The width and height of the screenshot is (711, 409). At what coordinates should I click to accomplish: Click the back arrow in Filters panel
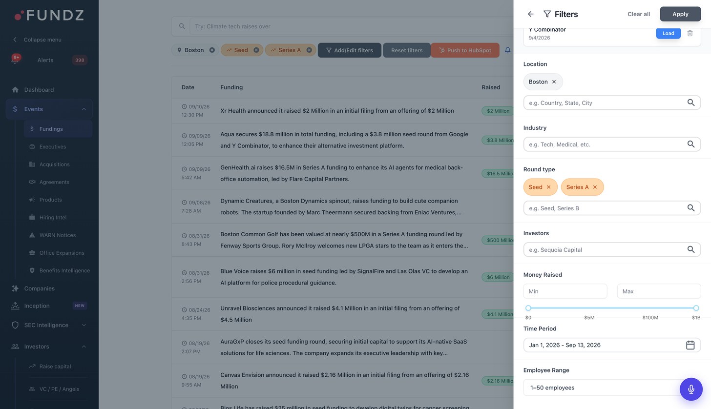click(530, 14)
